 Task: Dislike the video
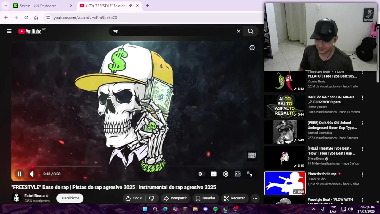click(x=152, y=198)
